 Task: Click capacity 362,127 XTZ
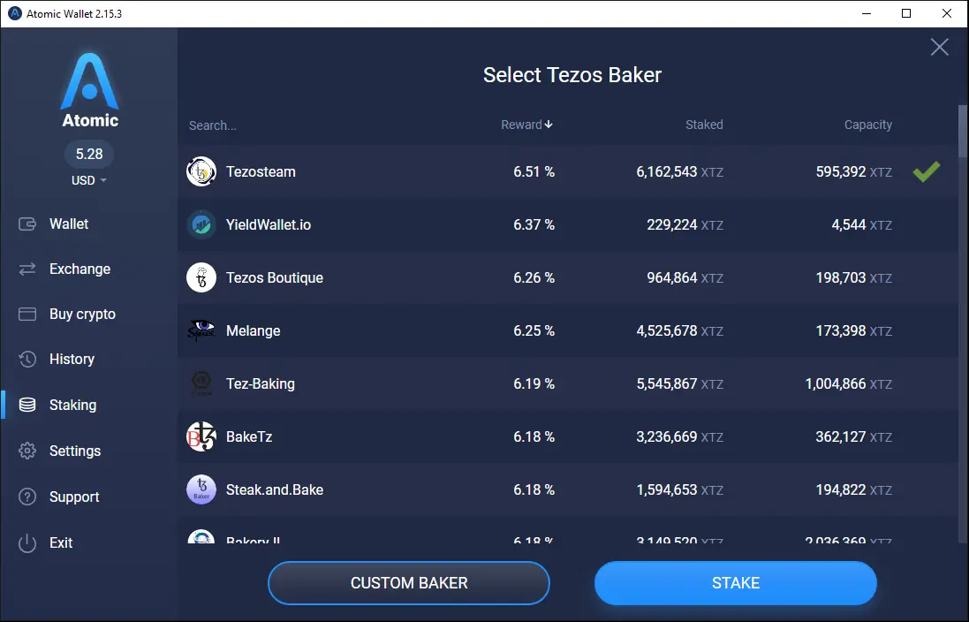coord(854,436)
